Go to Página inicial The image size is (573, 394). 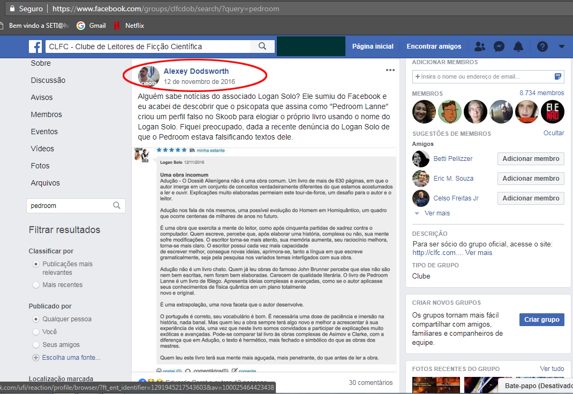point(373,47)
